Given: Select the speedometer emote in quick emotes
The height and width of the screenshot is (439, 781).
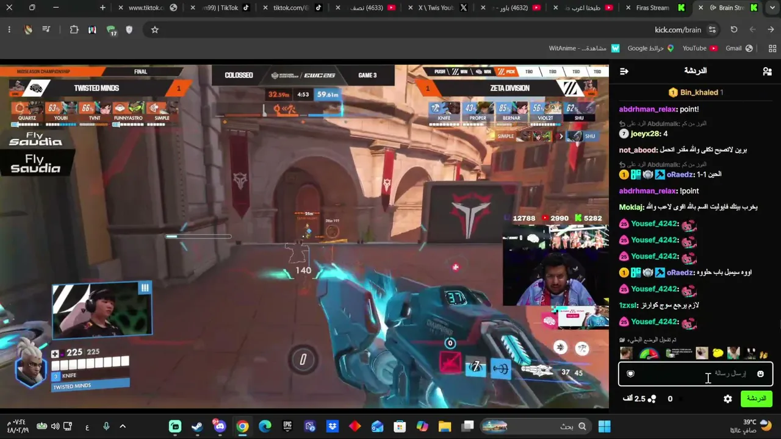Looking at the screenshot, I should click(649, 353).
